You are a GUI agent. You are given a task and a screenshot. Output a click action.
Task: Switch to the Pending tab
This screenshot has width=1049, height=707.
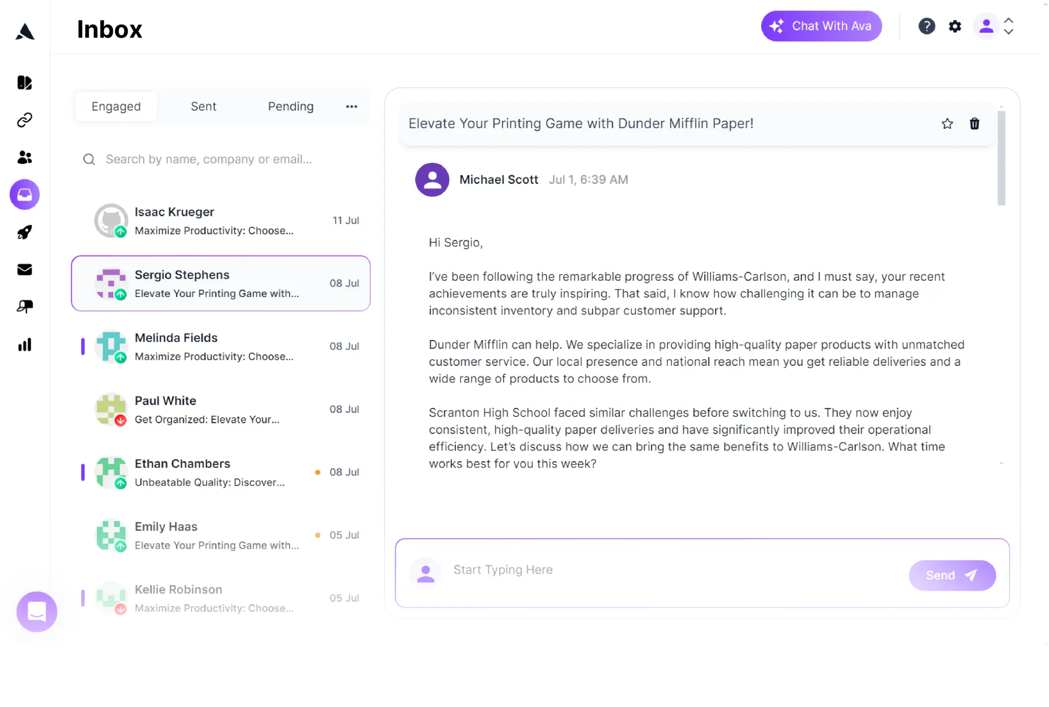tap(291, 106)
